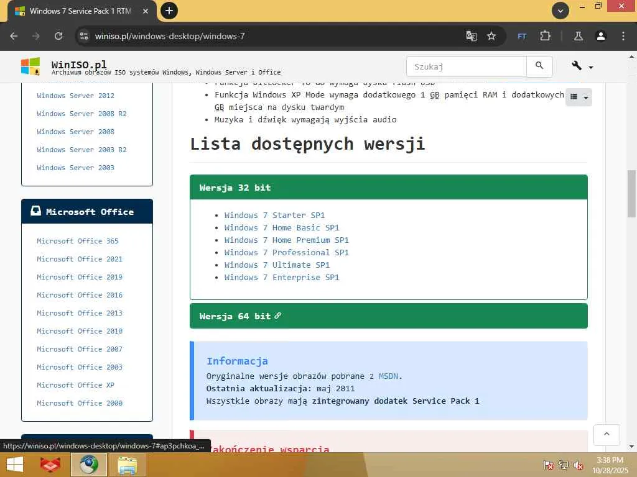This screenshot has width=637, height=477.
Task: Open File Explorer from the taskbar
Action: point(127,465)
